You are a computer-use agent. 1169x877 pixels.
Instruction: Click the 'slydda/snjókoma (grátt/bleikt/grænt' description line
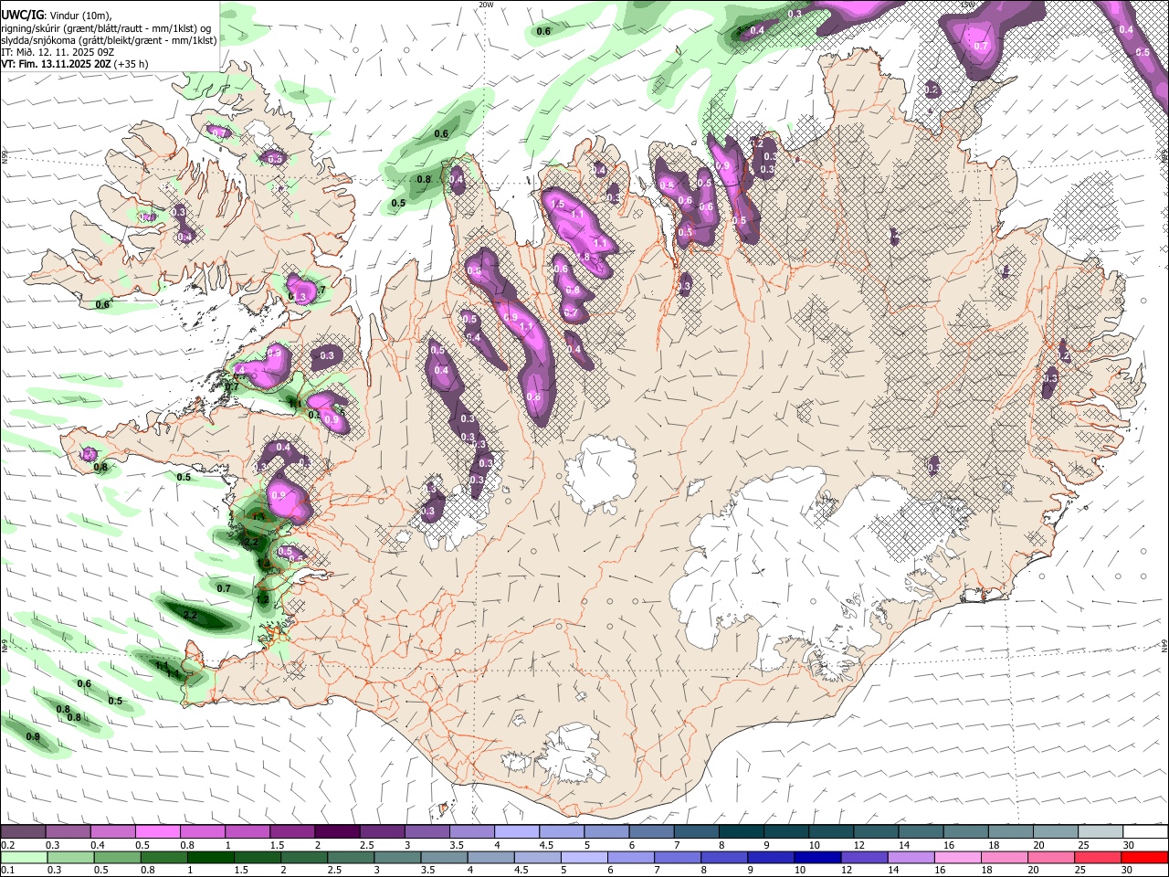[x=109, y=40]
